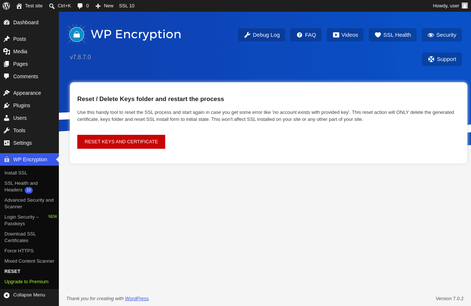Image resolution: width=471 pixels, height=306 pixels.
Task: Select Force HTTPS submenu item
Action: 19,251
